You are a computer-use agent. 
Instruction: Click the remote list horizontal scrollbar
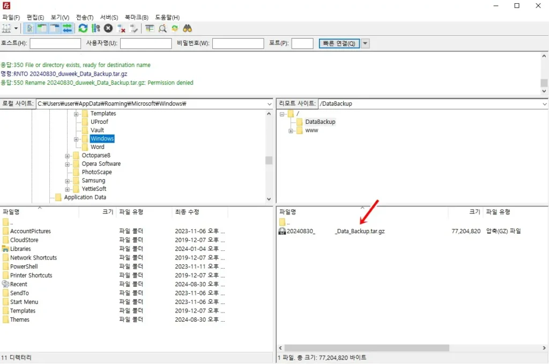point(367,348)
